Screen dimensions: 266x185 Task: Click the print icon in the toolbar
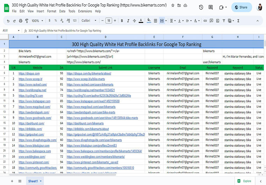coord(20,21)
